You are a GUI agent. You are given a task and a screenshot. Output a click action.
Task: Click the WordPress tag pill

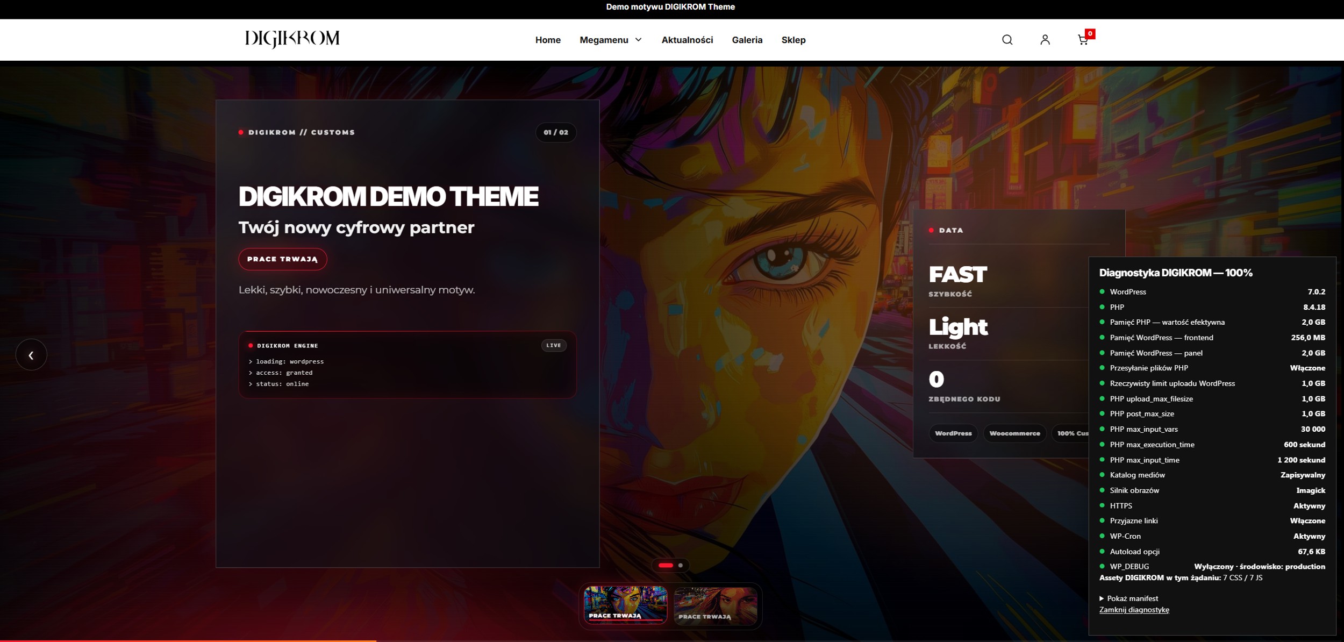click(x=953, y=433)
